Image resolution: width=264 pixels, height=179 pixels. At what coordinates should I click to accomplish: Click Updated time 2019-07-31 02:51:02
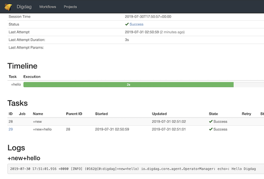[169, 121]
